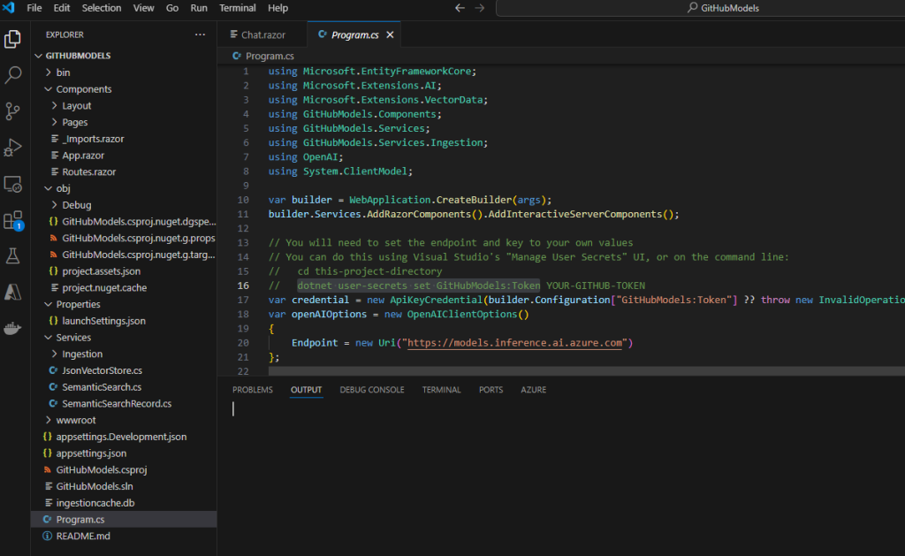This screenshot has width=905, height=556.
Task: Open Remote Explorer view icon
Action: pyautogui.click(x=12, y=184)
